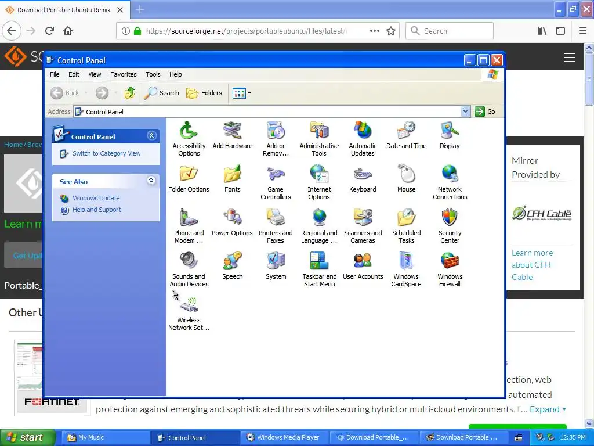Open Windows Update link
The width and height of the screenshot is (594, 446).
pyautogui.click(x=96, y=198)
